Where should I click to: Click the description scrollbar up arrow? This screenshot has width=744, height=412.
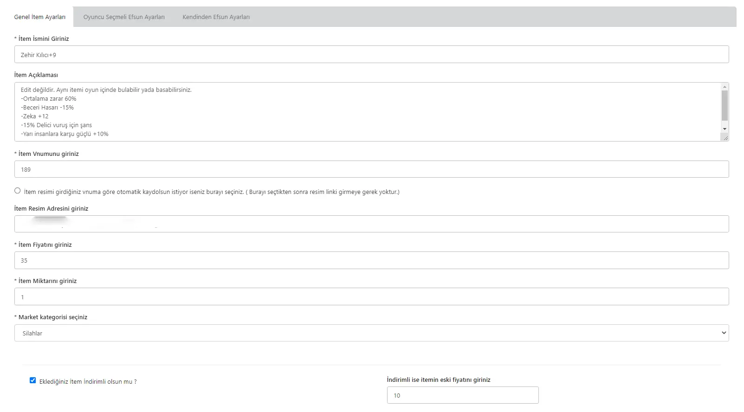(725, 87)
